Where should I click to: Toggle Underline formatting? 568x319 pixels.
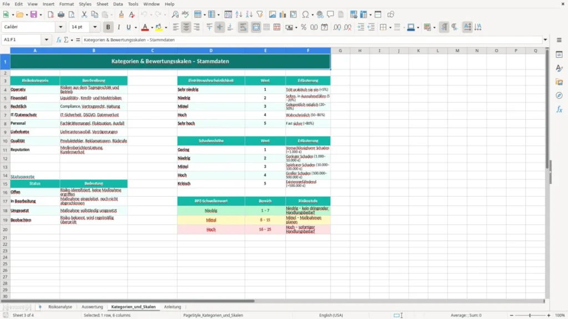[x=128, y=27]
